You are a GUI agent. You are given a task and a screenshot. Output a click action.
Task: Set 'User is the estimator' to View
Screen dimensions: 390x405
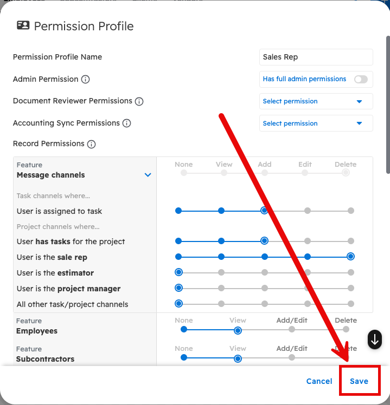click(221, 272)
